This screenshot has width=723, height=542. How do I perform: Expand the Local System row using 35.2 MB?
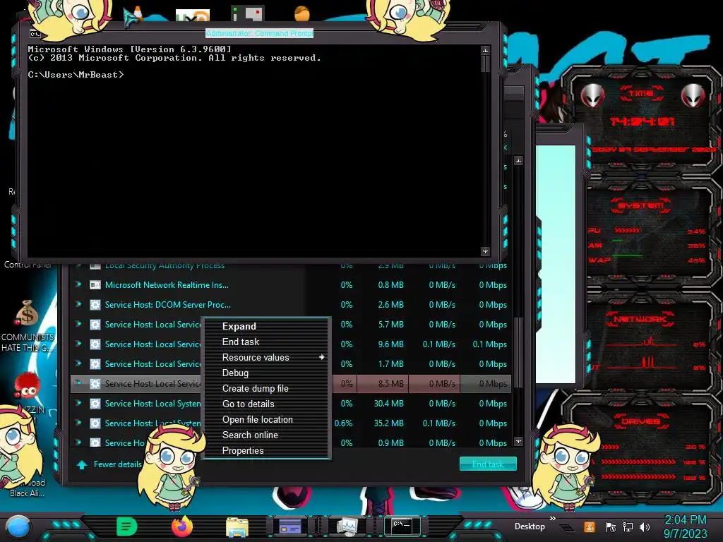(78, 423)
